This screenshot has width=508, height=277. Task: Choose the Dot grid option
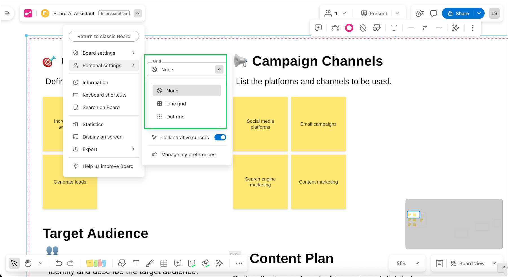point(175,117)
